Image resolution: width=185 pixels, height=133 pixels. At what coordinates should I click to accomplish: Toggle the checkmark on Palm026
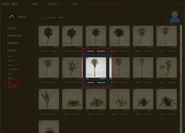[x=64, y=58]
